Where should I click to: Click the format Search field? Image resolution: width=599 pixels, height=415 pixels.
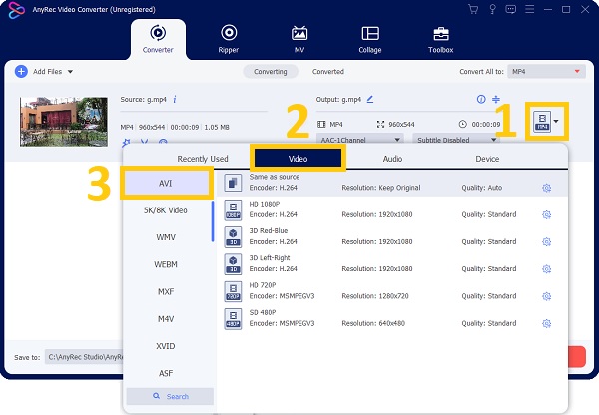(170, 396)
